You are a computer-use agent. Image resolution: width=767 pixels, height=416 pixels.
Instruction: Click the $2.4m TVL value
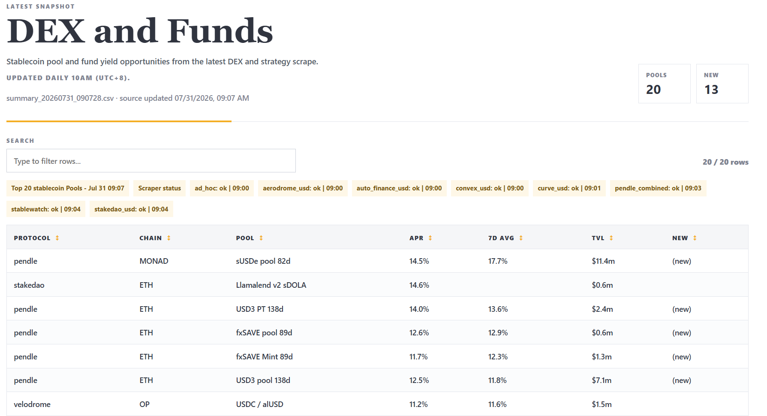tap(602, 309)
